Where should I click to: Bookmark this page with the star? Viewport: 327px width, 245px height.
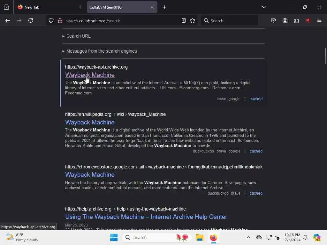coord(193,20)
